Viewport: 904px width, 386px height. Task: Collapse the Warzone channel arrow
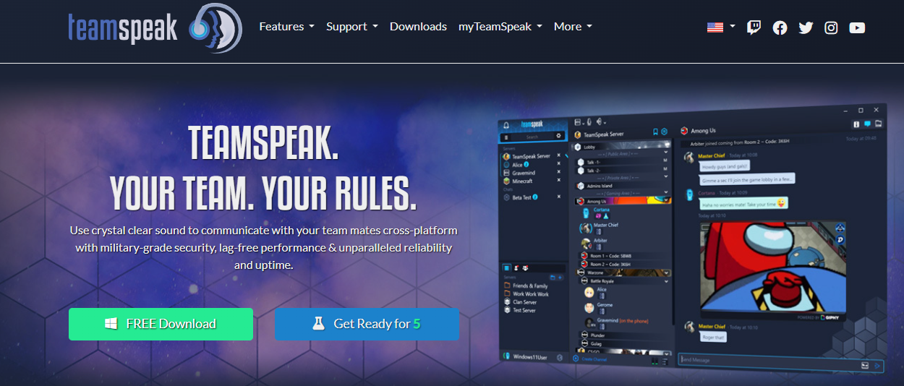[665, 273]
